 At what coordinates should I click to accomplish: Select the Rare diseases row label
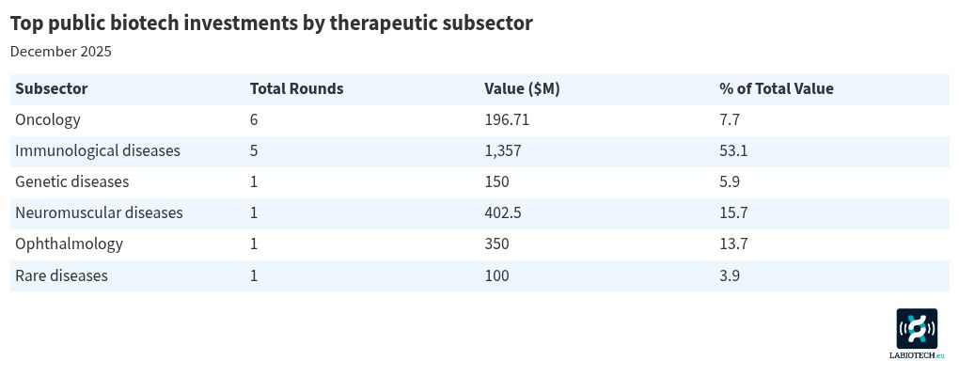tap(61, 276)
